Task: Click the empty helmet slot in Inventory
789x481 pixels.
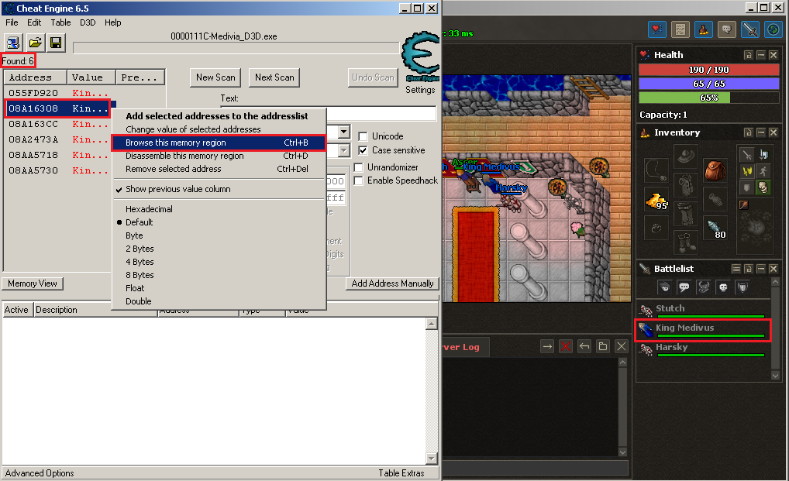Action: 685,156
